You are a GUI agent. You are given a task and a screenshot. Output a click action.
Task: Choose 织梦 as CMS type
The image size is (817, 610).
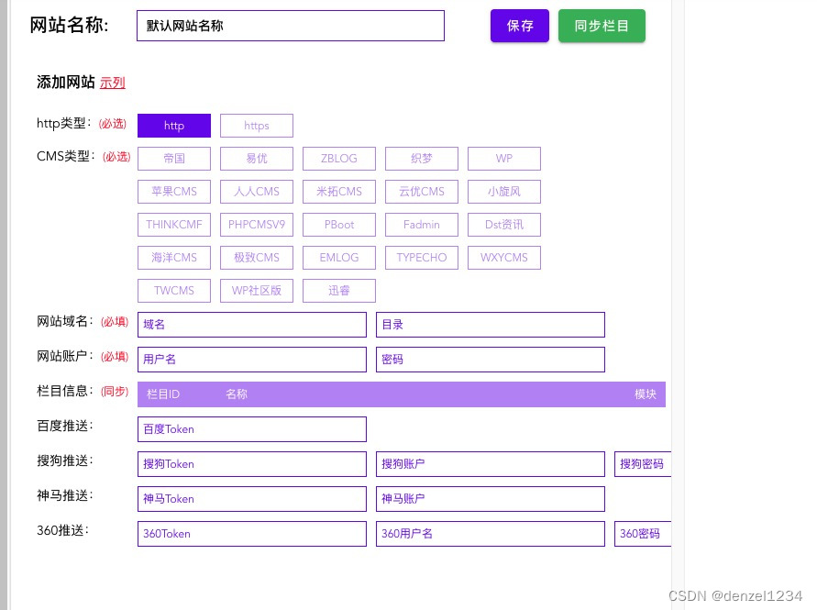(422, 159)
